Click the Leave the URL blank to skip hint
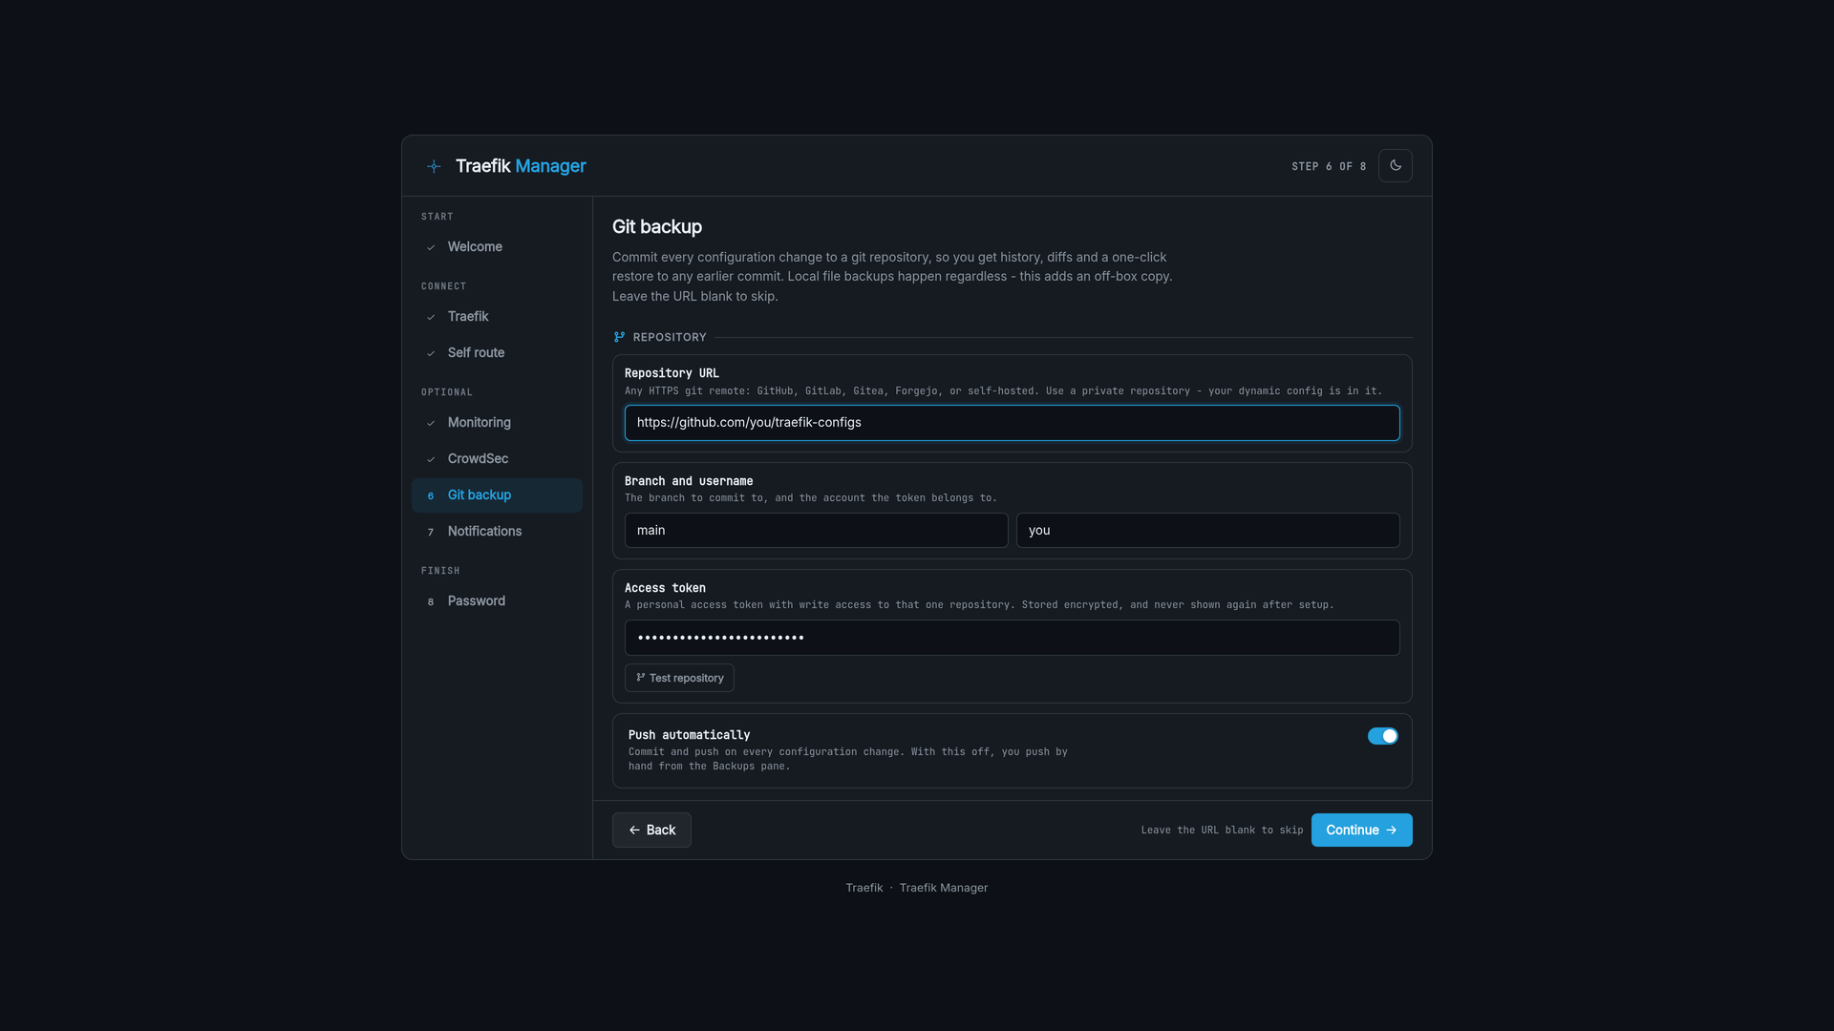The height and width of the screenshot is (1031, 1834). (x=1222, y=831)
